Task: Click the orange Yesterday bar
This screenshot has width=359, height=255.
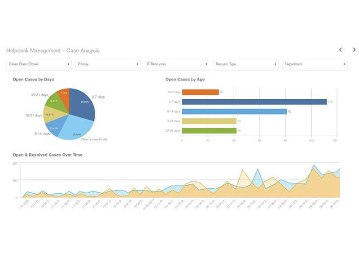Action: tap(200, 92)
